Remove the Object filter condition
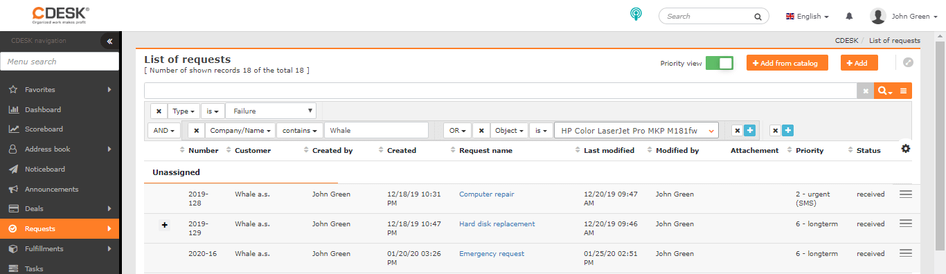This screenshot has width=946, height=274. coord(481,130)
